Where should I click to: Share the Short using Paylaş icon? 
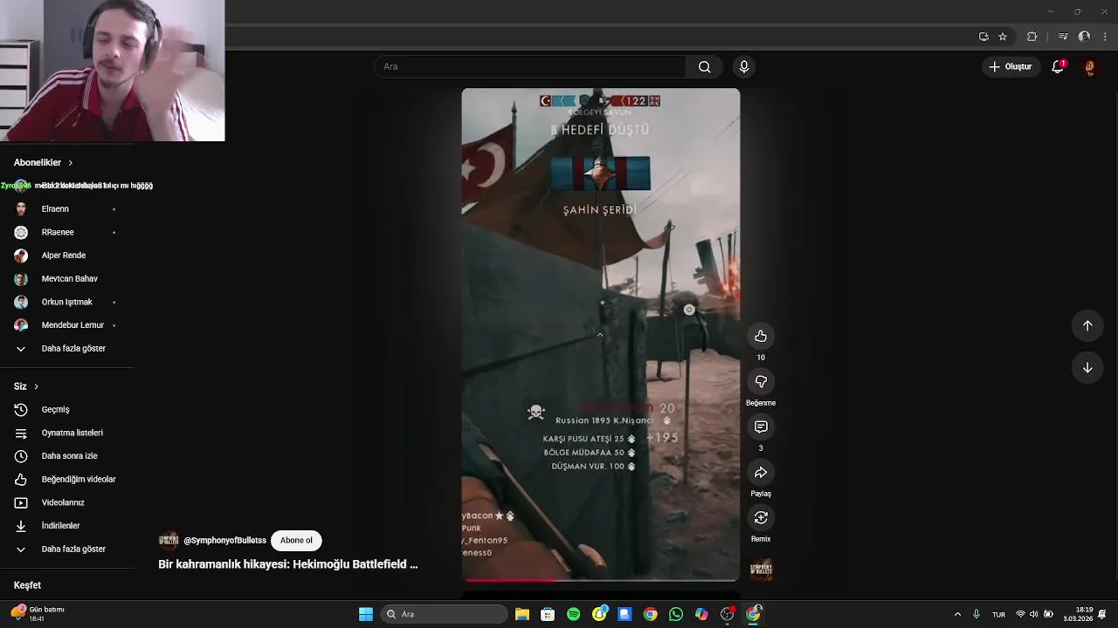pyautogui.click(x=761, y=473)
